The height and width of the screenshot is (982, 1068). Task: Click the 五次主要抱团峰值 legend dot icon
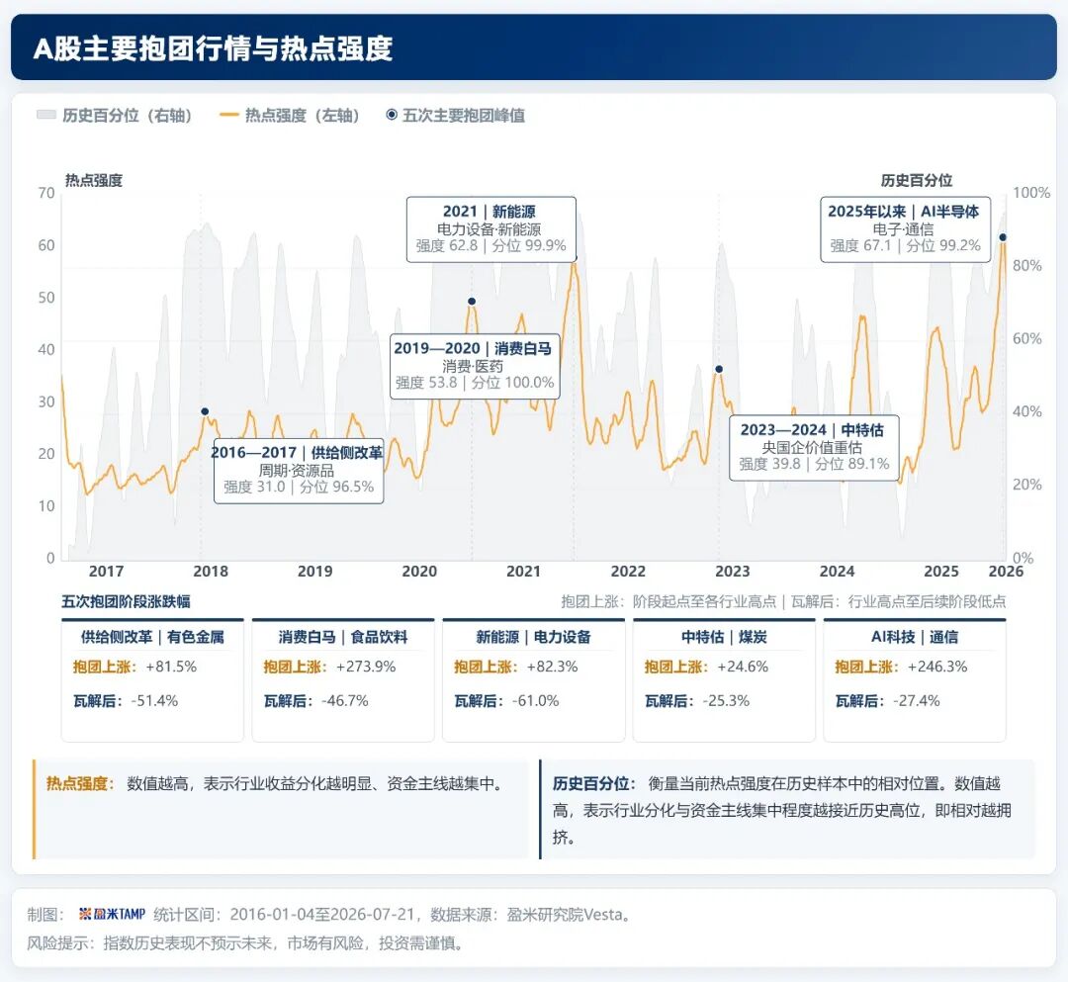[x=392, y=115]
